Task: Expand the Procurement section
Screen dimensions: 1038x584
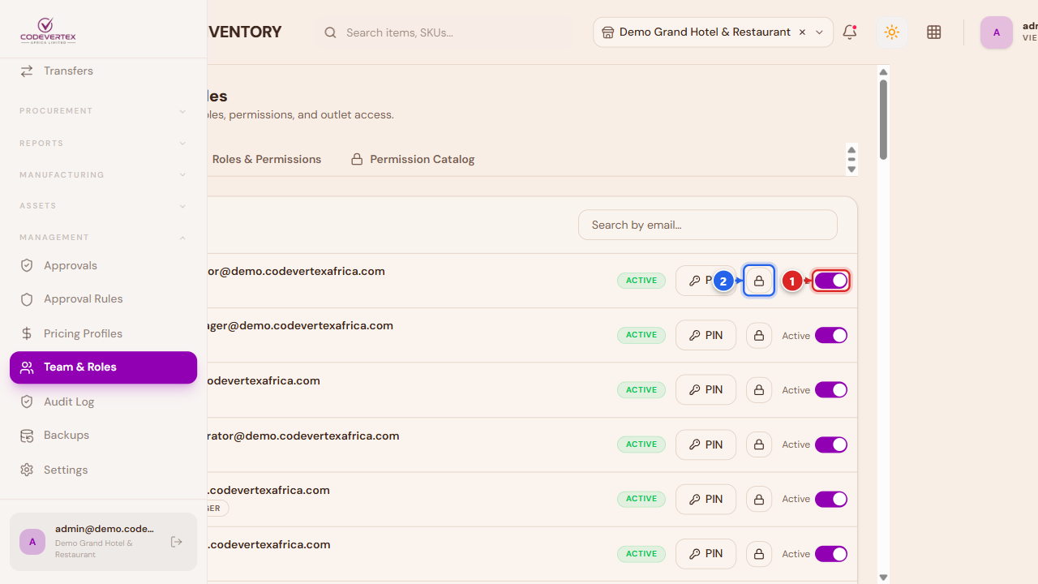Action: point(103,111)
